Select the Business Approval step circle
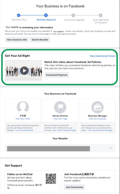 [46, 15]
